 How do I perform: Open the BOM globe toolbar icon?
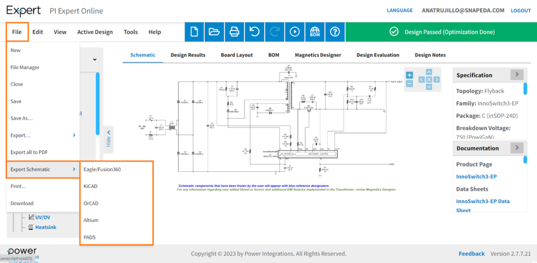[x=315, y=32]
